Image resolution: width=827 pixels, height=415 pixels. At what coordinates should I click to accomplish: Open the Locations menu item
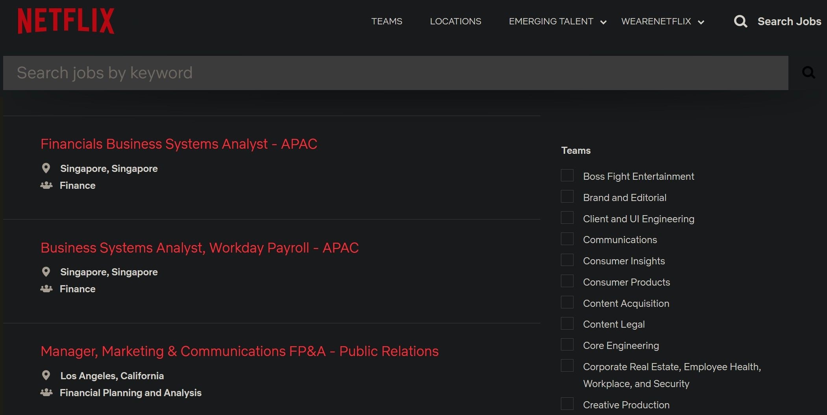click(x=455, y=21)
